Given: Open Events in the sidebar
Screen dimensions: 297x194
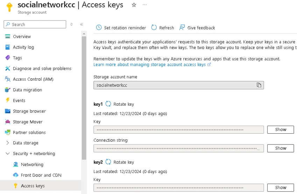Looking at the screenshot, I should tap(19, 100).
